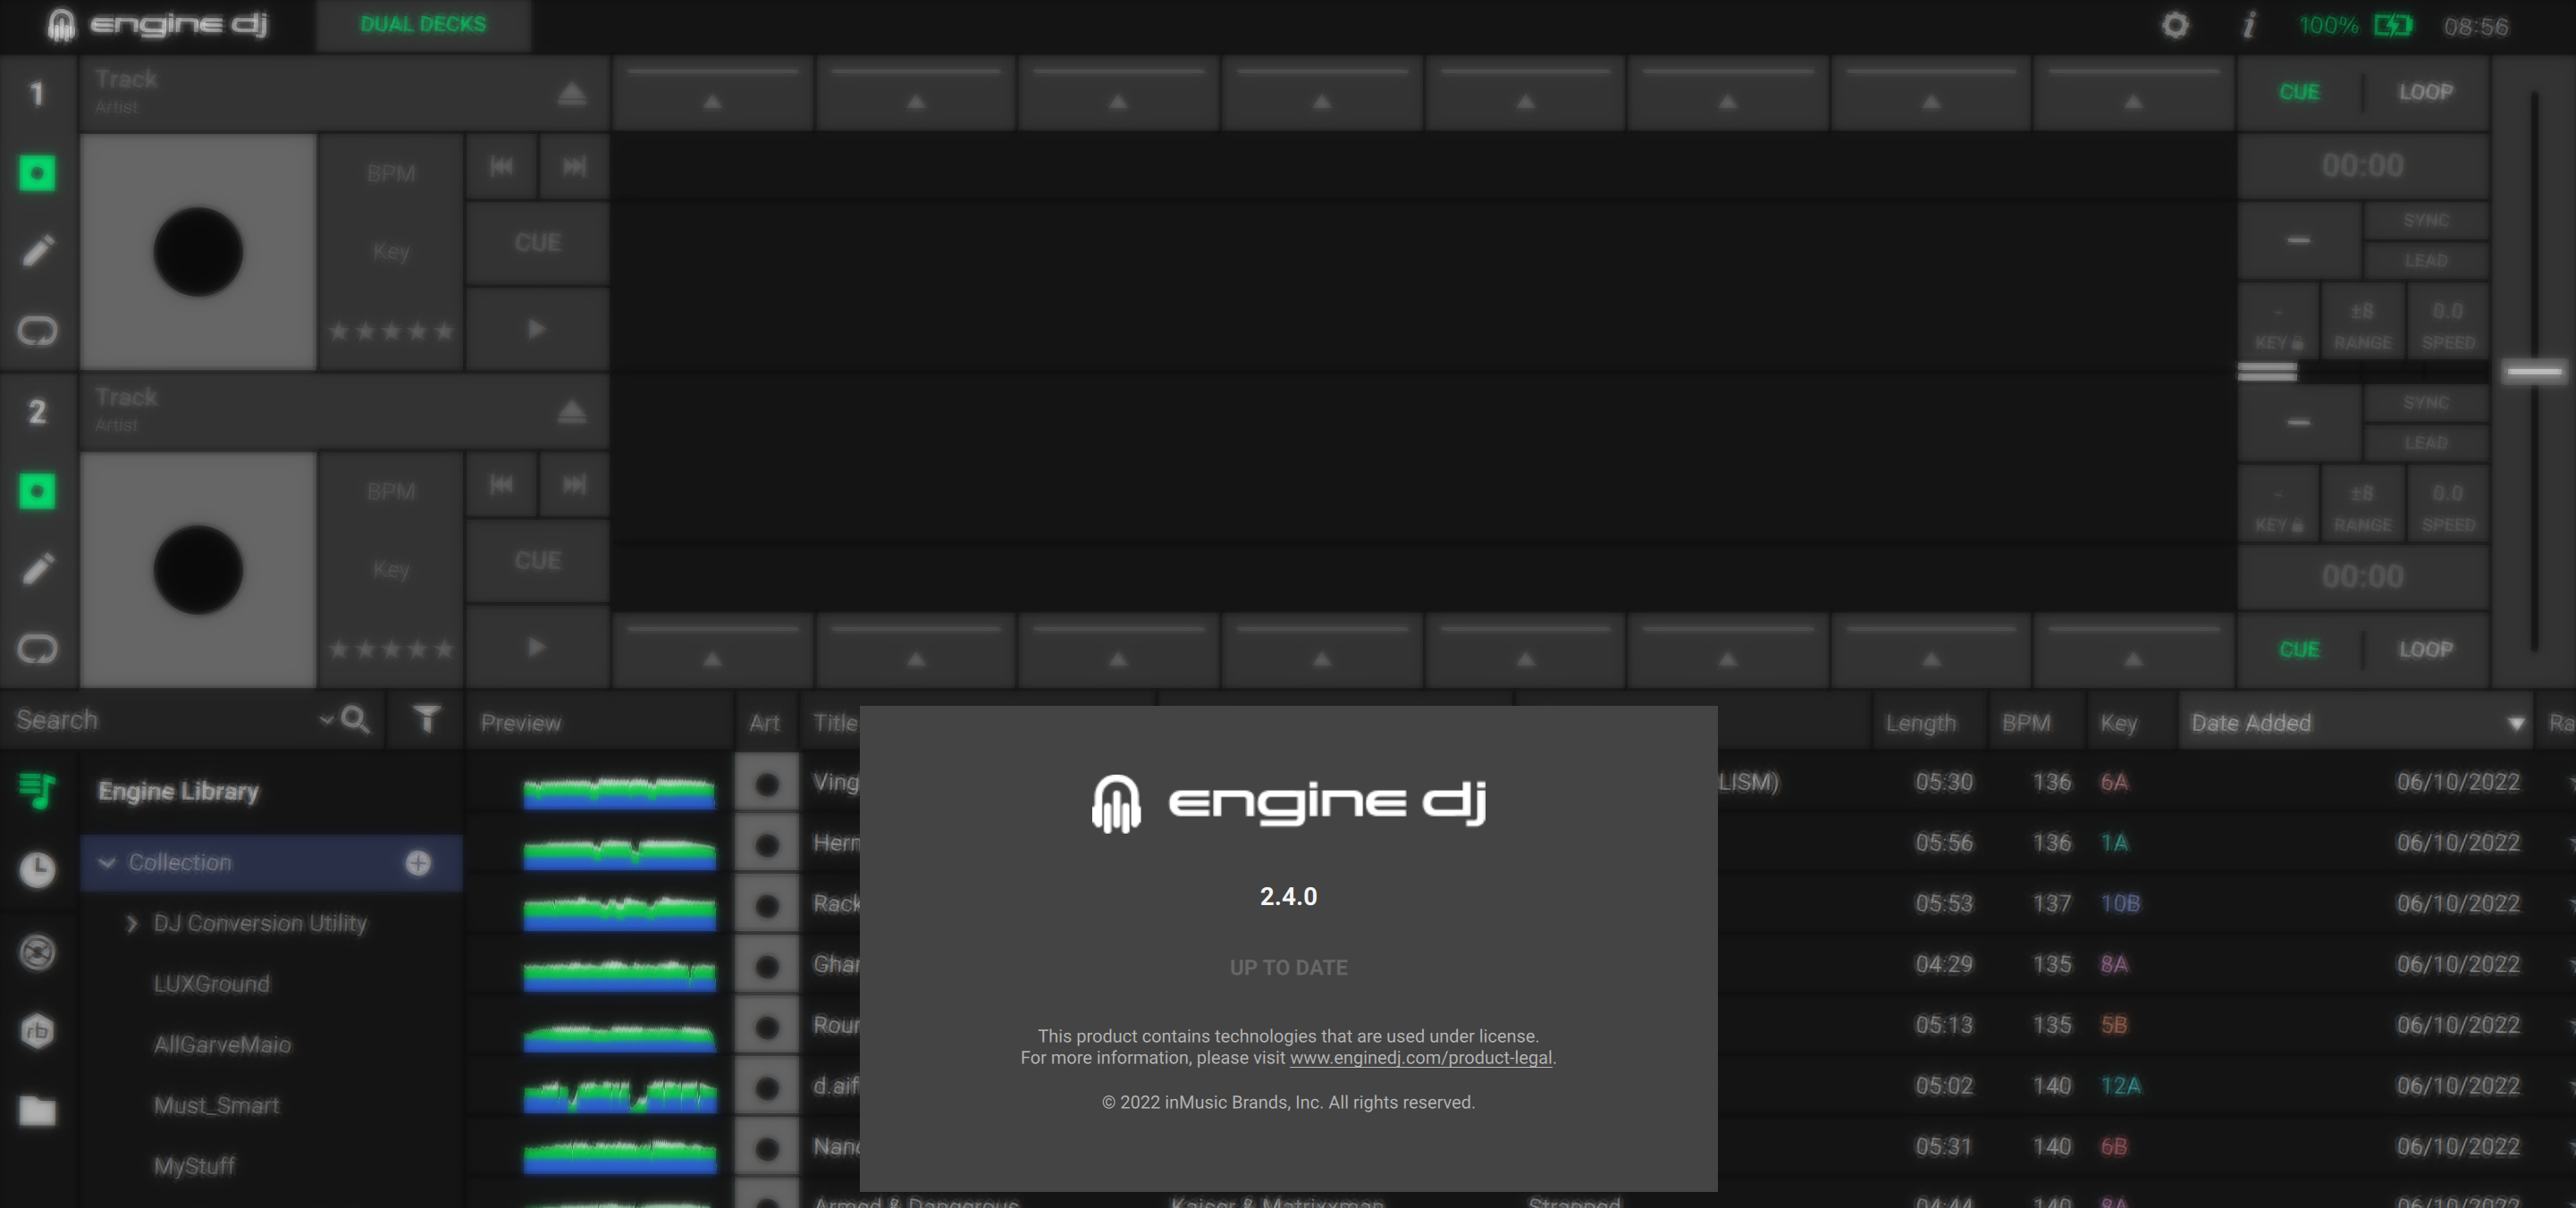Open the Traktor library source
Viewport: 2576px width, 1208px height.
[37, 953]
